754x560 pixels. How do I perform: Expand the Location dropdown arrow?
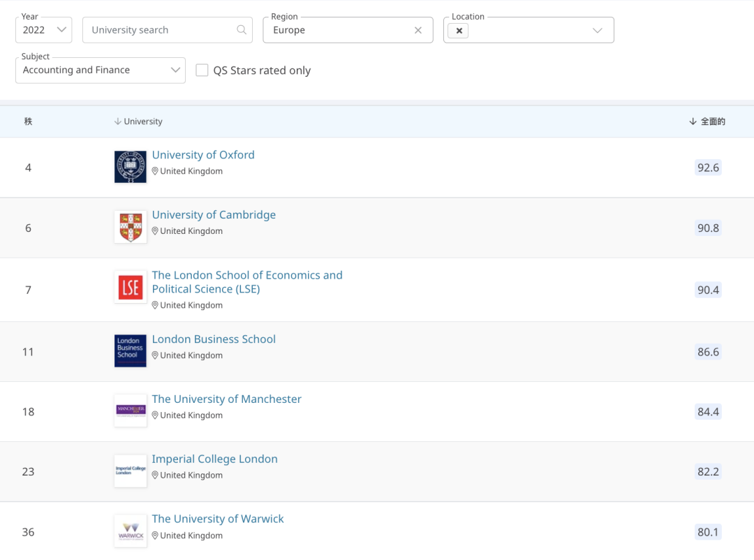pyautogui.click(x=597, y=31)
